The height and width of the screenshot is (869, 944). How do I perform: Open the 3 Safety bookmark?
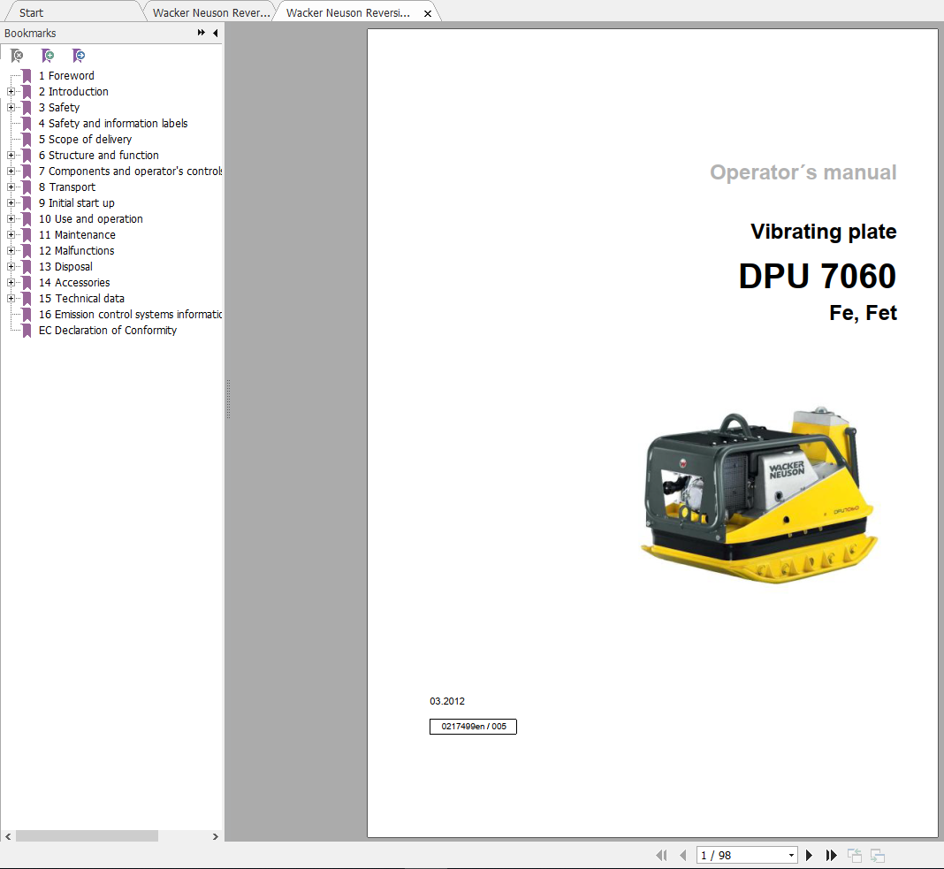tap(59, 107)
